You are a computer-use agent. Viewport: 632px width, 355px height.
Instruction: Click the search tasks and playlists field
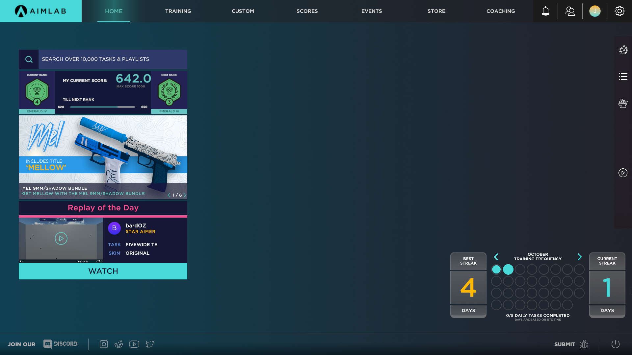(x=113, y=59)
